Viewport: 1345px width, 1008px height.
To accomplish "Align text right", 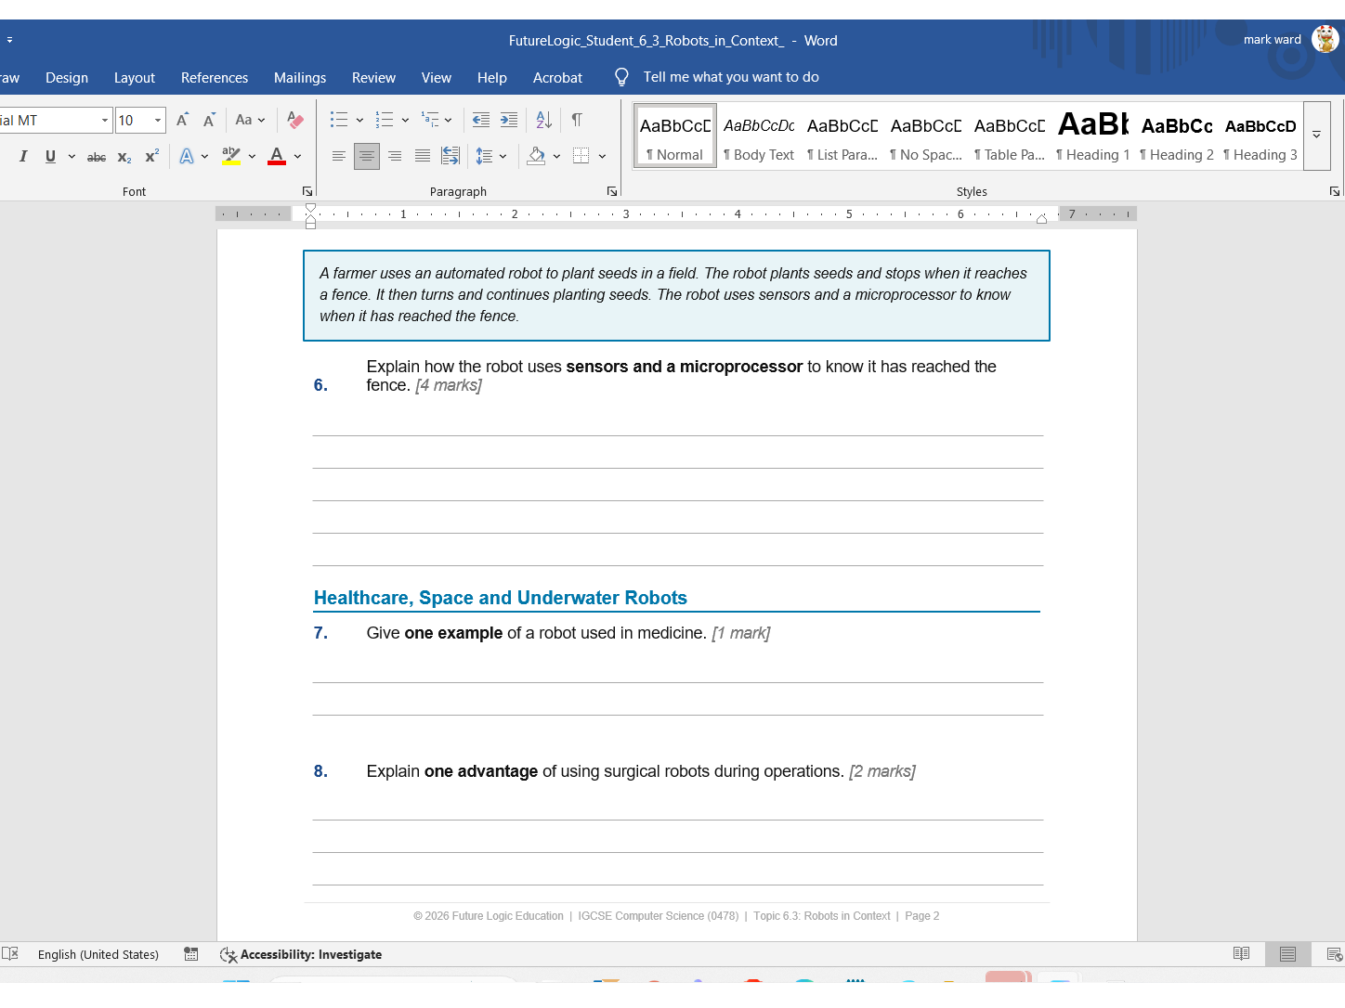I will click(395, 156).
